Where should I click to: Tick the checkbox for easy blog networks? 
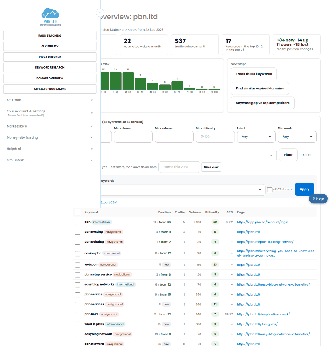click(x=78, y=285)
